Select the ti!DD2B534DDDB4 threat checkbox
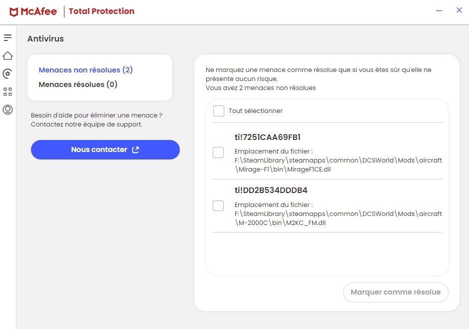 [218, 205]
